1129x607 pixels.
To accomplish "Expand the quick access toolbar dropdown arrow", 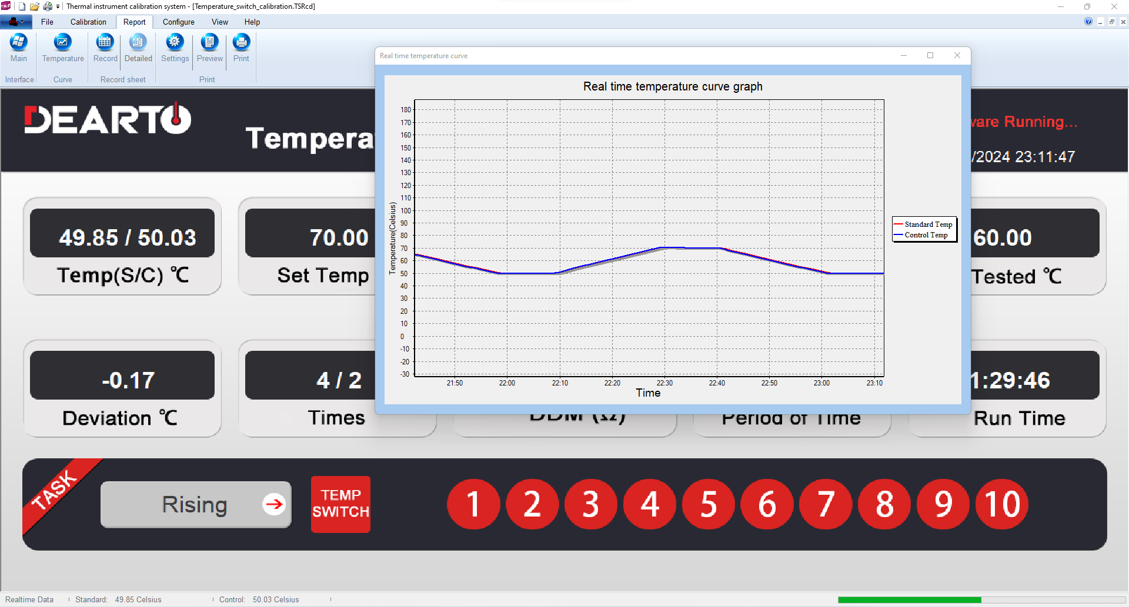I will tap(58, 6).
